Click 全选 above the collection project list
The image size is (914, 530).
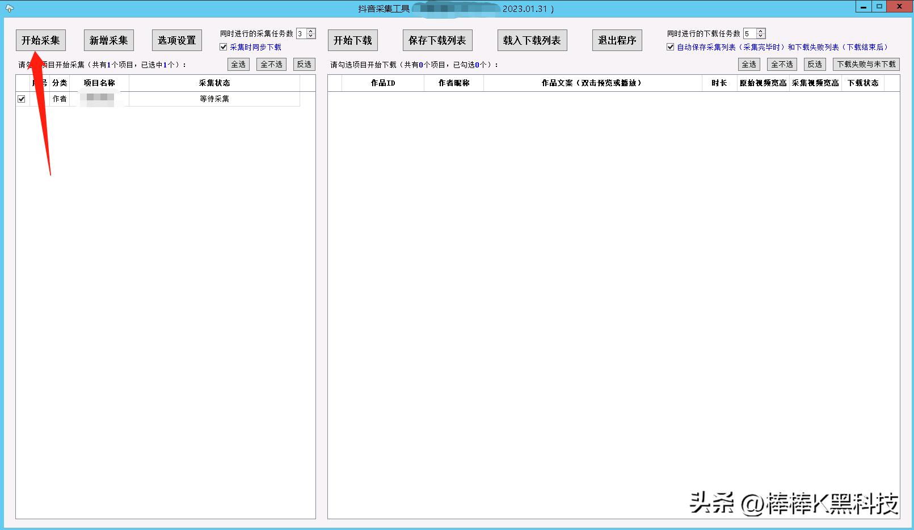[x=238, y=64]
